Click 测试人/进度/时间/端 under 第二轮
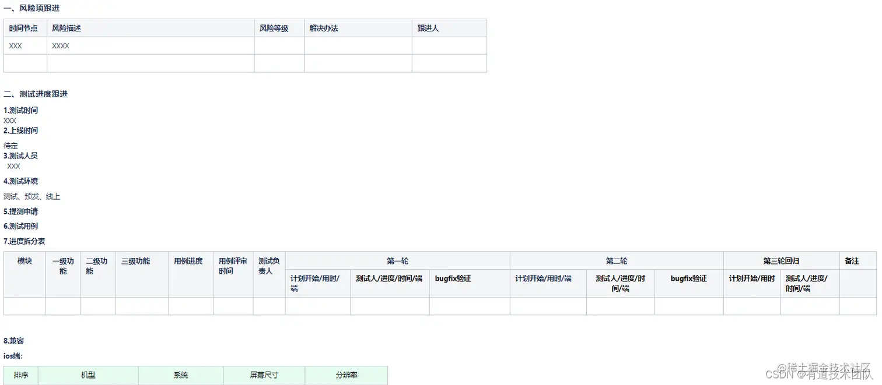Viewport: 882px width, 385px height. (620, 283)
